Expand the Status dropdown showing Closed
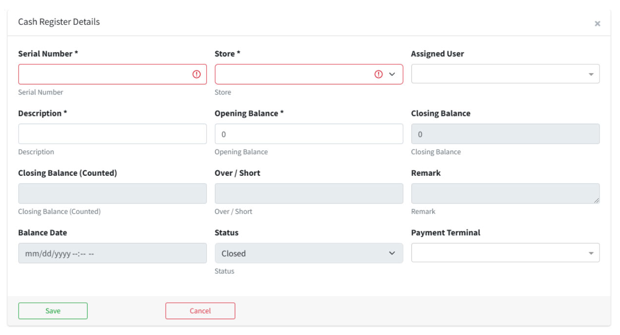620x335 pixels. coord(309,253)
